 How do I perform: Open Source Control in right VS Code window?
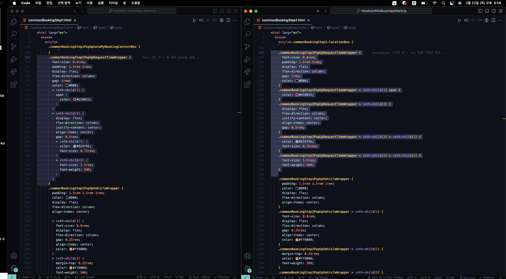click(x=247, y=47)
